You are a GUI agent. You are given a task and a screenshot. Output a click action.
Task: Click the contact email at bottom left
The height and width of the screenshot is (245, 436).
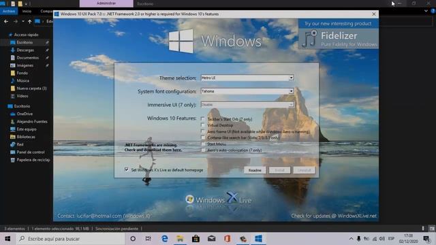pos(104,216)
